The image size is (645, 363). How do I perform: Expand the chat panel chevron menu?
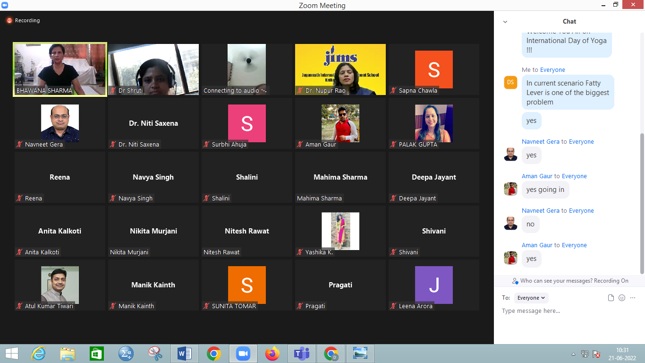tap(505, 22)
